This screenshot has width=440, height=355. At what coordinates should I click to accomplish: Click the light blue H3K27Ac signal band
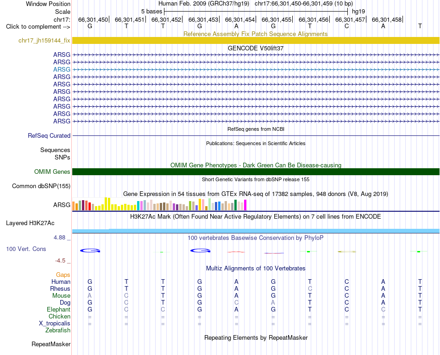click(256, 231)
